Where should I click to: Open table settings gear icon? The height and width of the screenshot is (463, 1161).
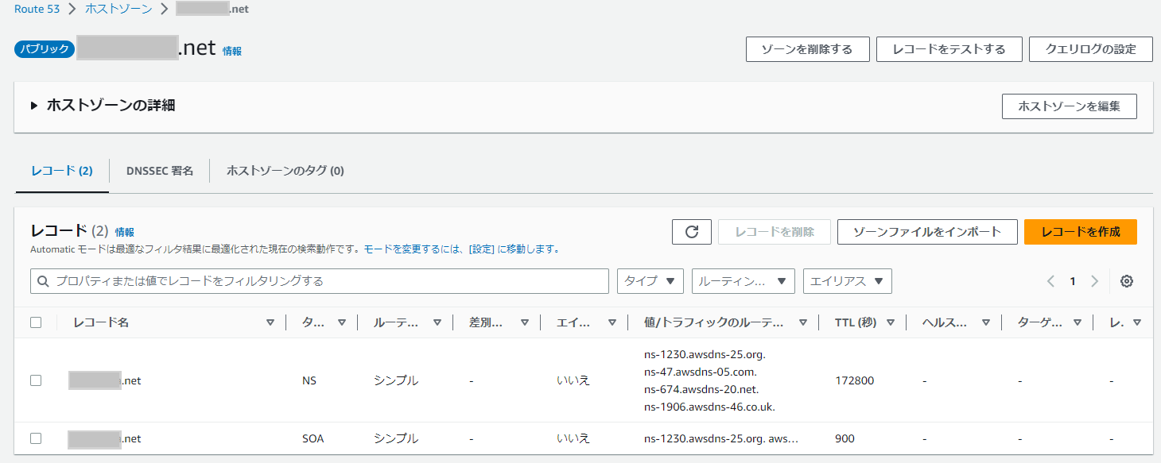pos(1126,281)
